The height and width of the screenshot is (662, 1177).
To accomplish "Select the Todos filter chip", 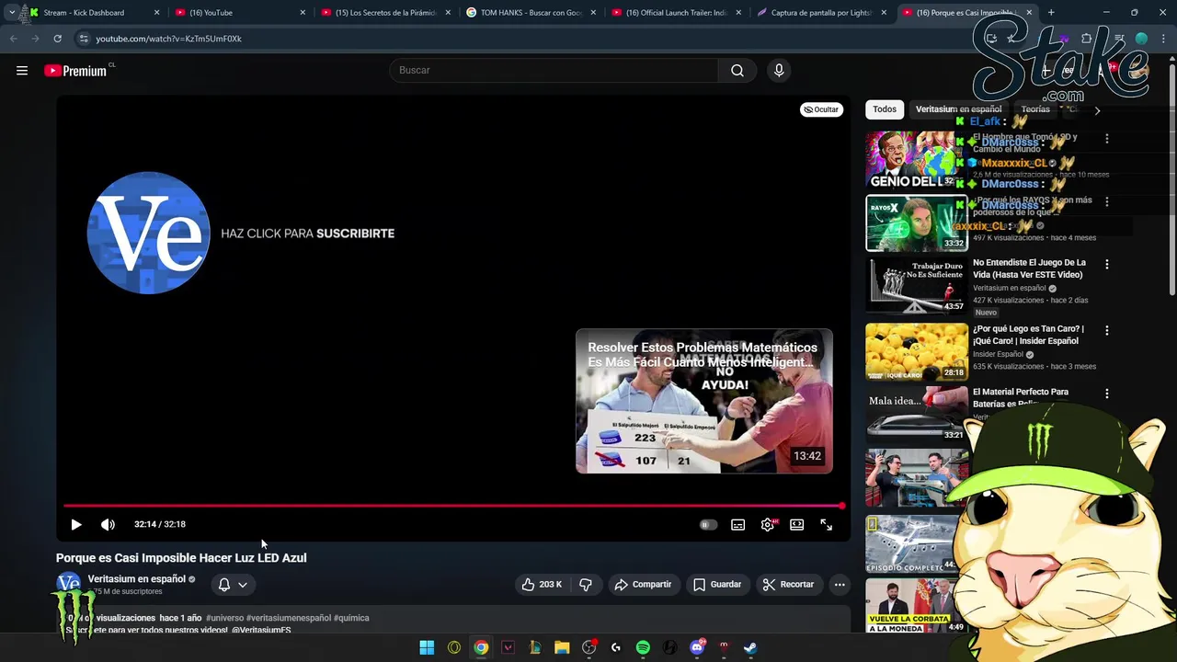I will tap(885, 109).
